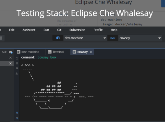Image resolution: width=165 pixels, height=122 pixels.
Task: Open the Run menu
Action: coord(46,30)
